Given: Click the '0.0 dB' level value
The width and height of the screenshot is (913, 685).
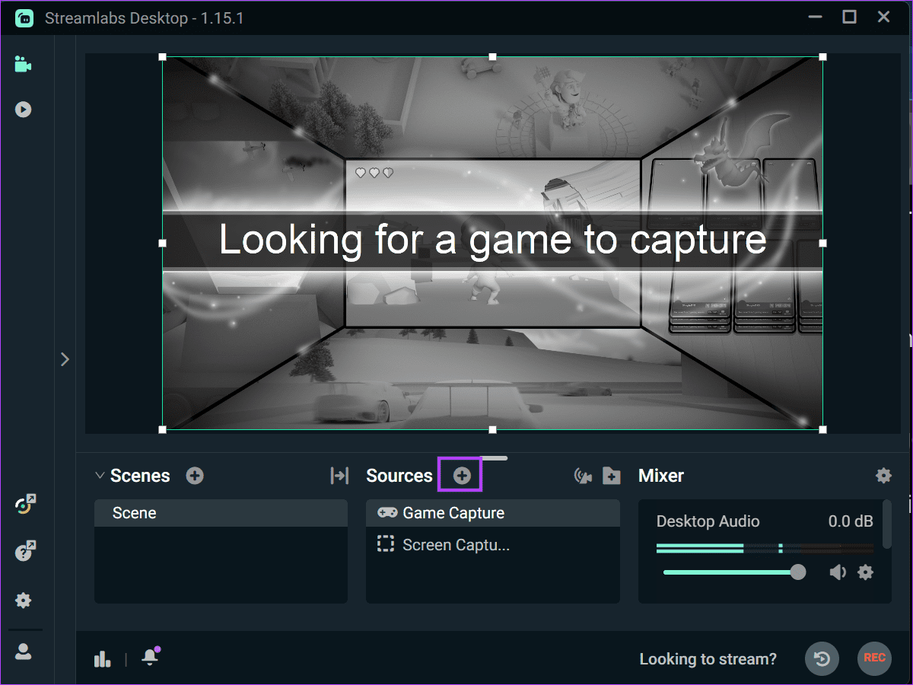Looking at the screenshot, I should point(851,521).
